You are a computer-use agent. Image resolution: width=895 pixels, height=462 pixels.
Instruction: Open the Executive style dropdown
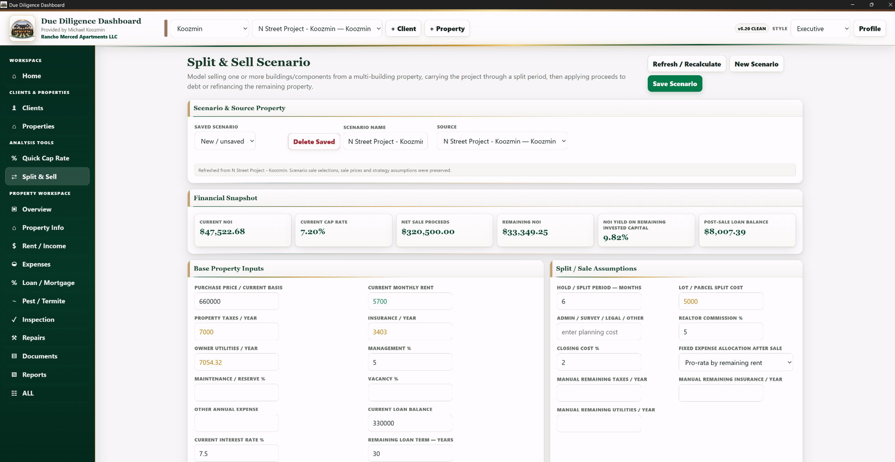[820, 28]
